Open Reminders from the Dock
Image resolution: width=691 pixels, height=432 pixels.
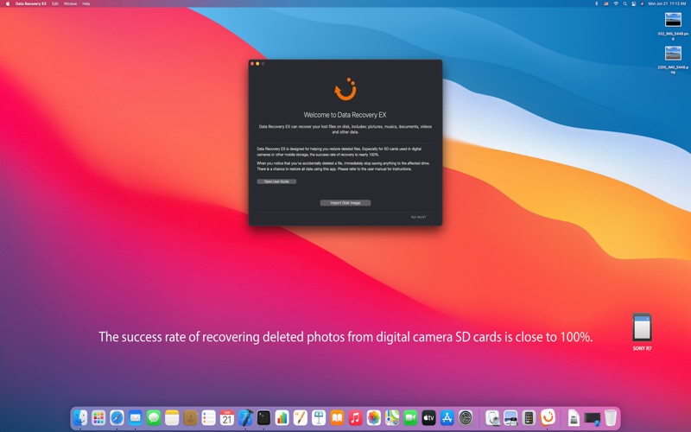(x=208, y=417)
